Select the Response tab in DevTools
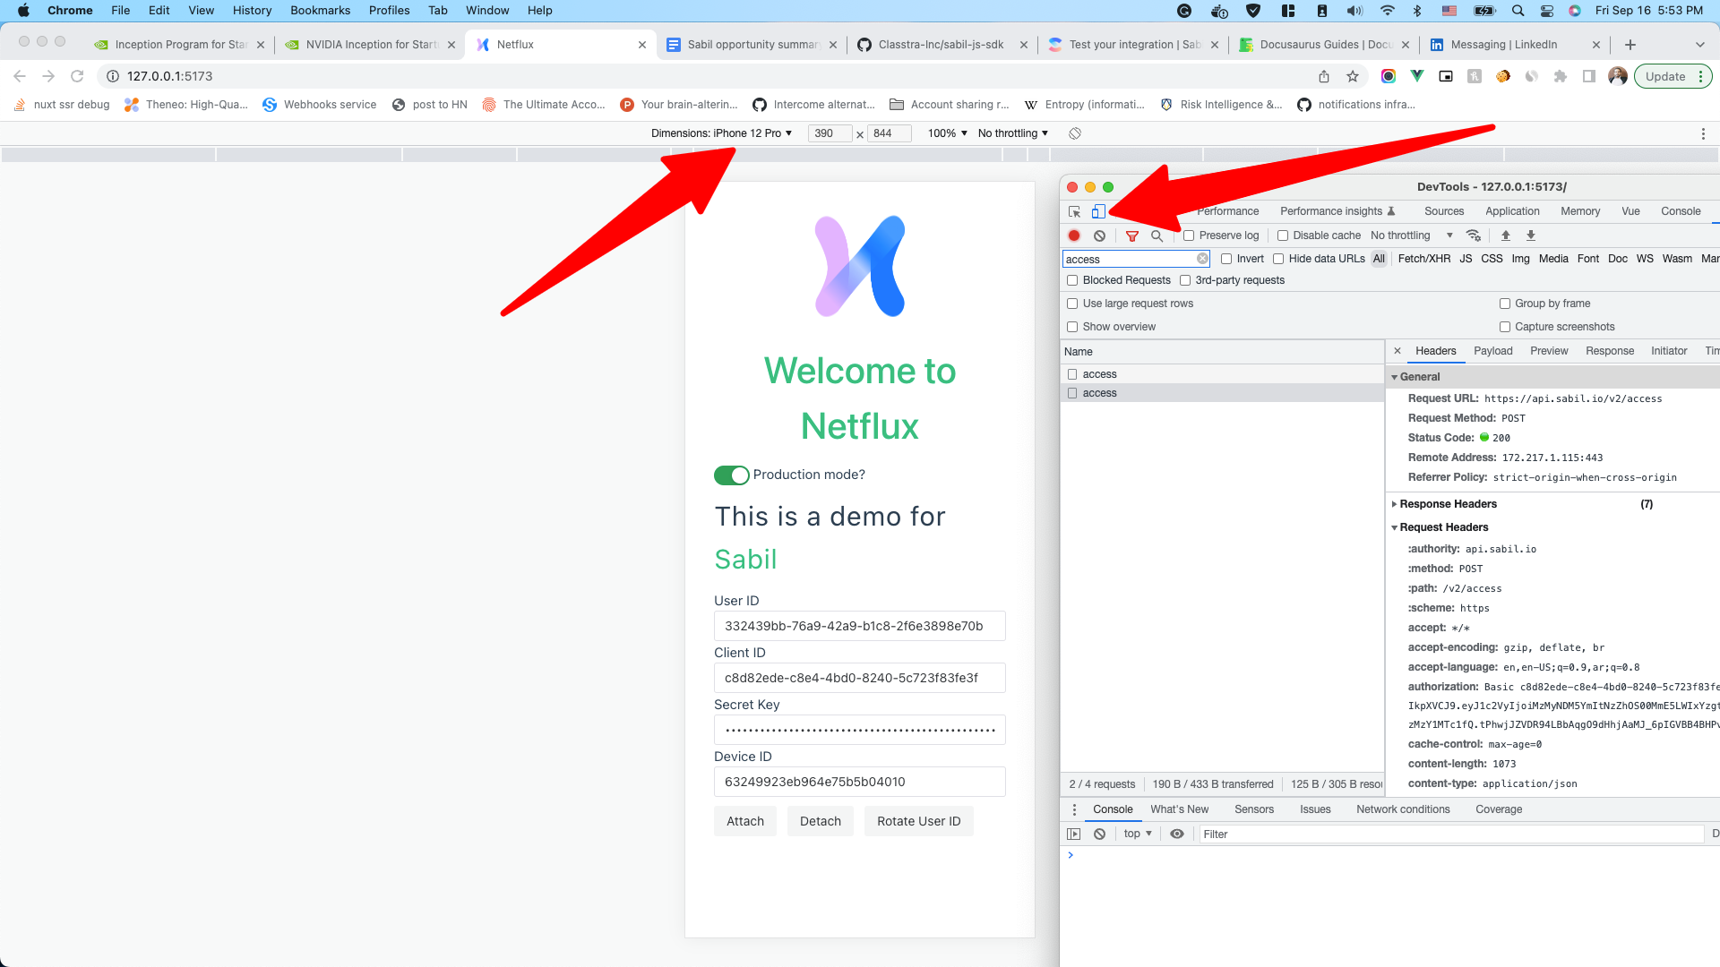Image resolution: width=1720 pixels, height=967 pixels. [1609, 351]
